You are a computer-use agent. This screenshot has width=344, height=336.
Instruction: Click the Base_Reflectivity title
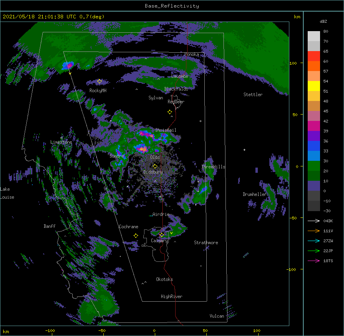[172, 6]
